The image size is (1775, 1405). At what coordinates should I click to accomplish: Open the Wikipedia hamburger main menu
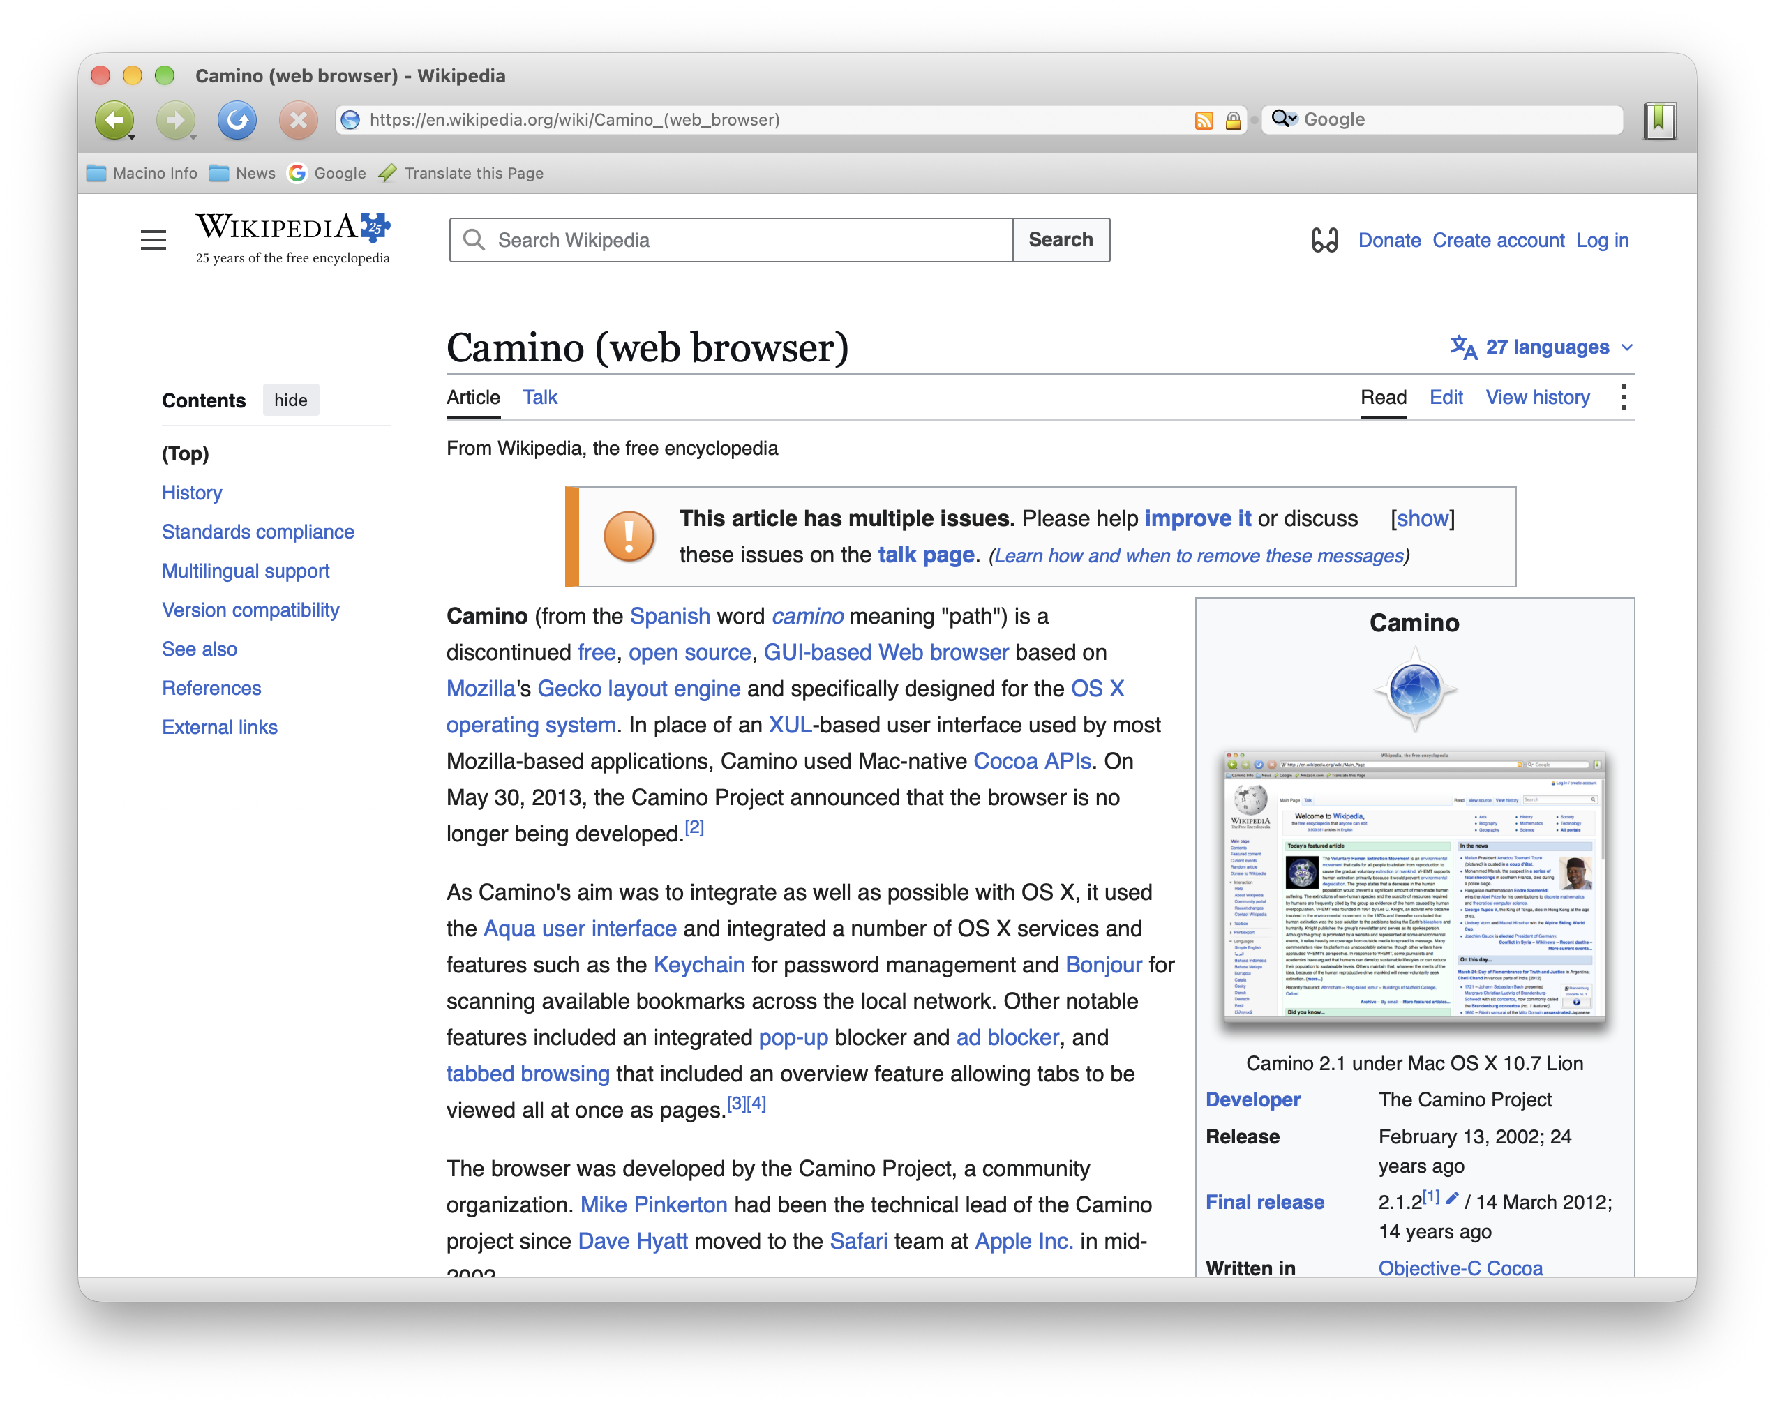[x=153, y=239]
